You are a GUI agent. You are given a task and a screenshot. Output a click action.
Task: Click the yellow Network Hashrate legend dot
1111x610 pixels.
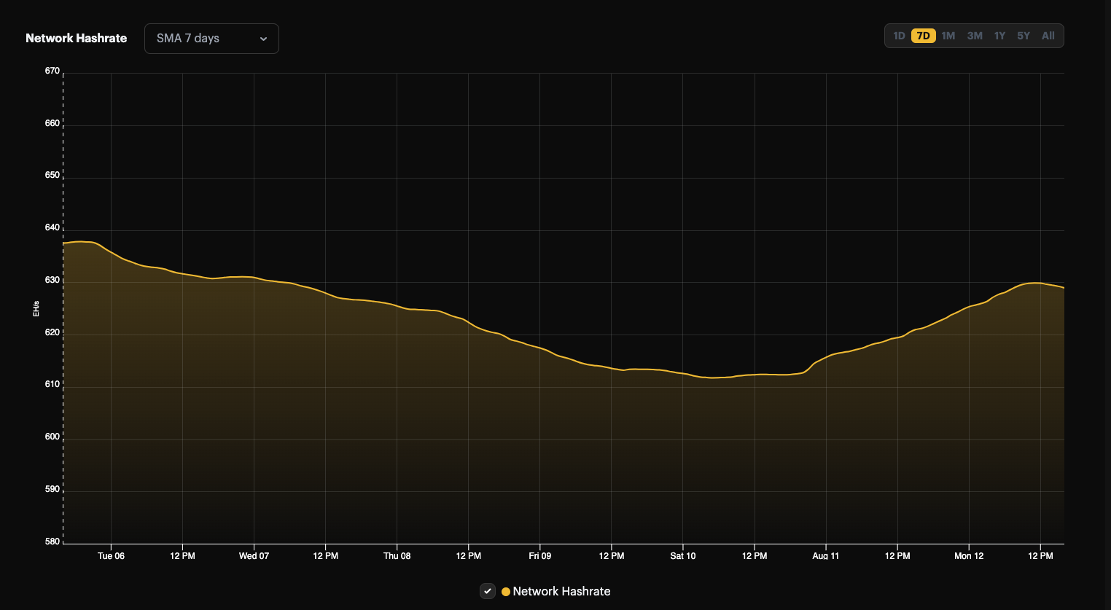[x=505, y=591]
